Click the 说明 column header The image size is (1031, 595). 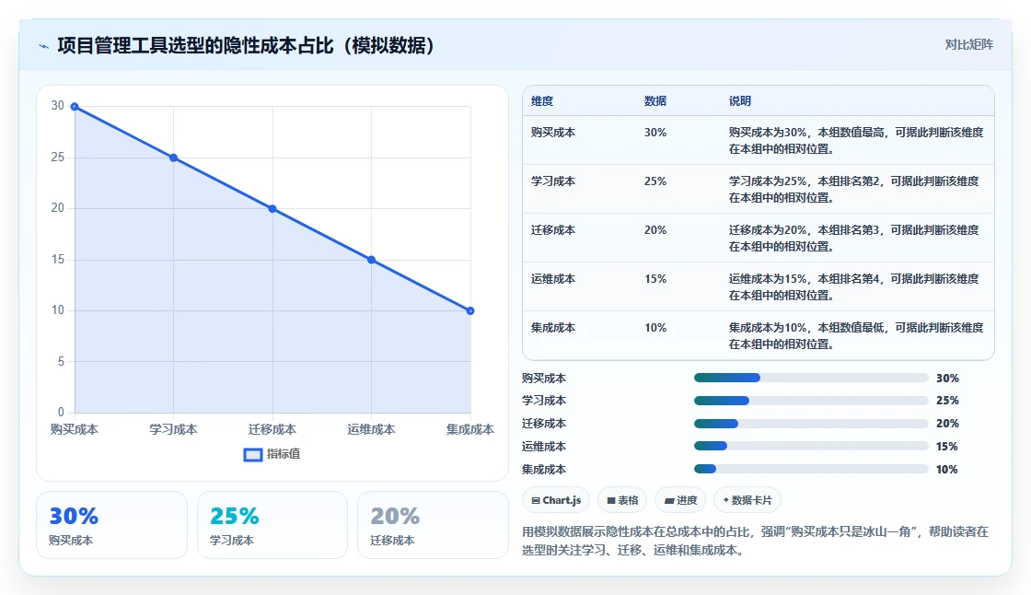tap(740, 101)
